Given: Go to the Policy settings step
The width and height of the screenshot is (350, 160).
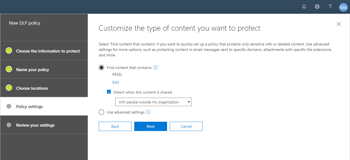Looking at the screenshot, I should [44, 106].
